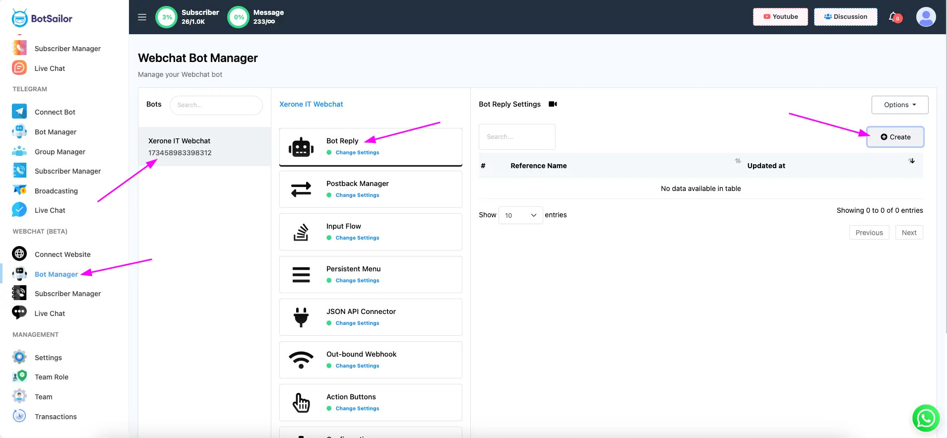Image resolution: width=947 pixels, height=438 pixels.
Task: Focus the Bots search field
Action: 216,105
